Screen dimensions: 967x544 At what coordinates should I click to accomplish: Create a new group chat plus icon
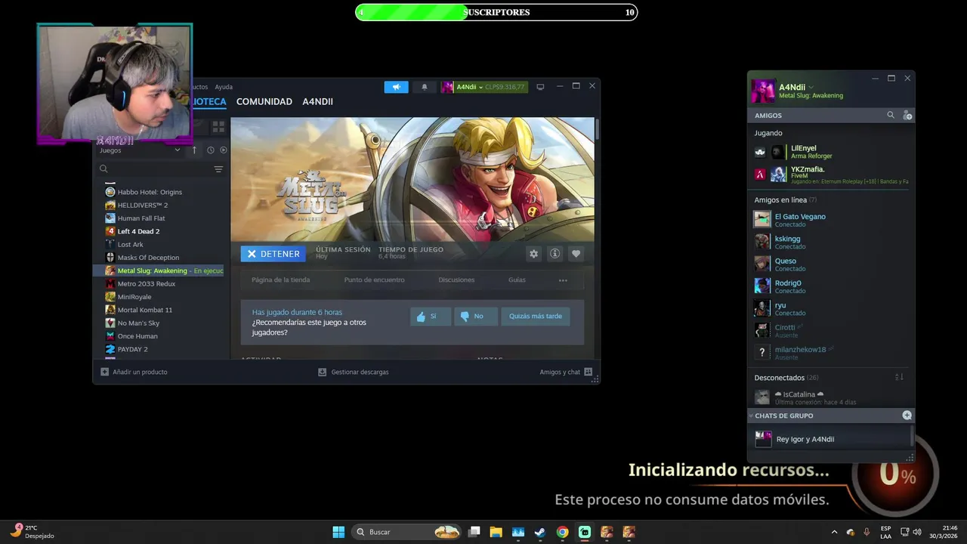[x=907, y=416]
